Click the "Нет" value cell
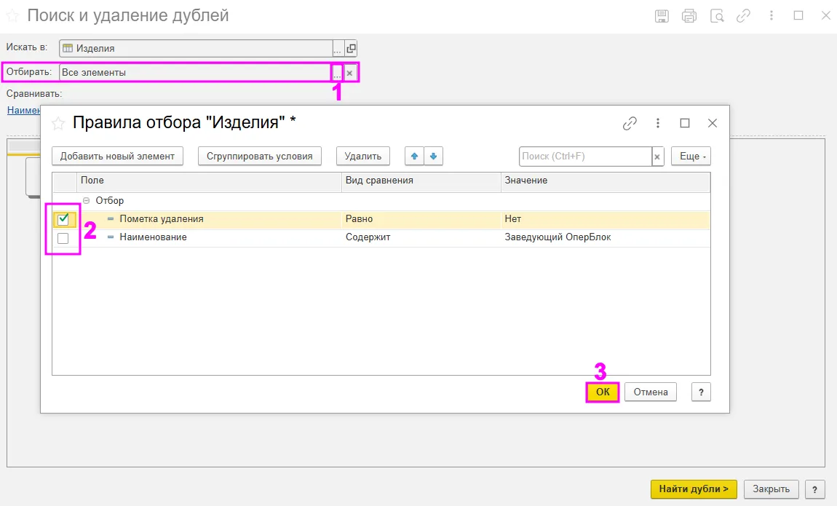The image size is (837, 506). tap(606, 219)
